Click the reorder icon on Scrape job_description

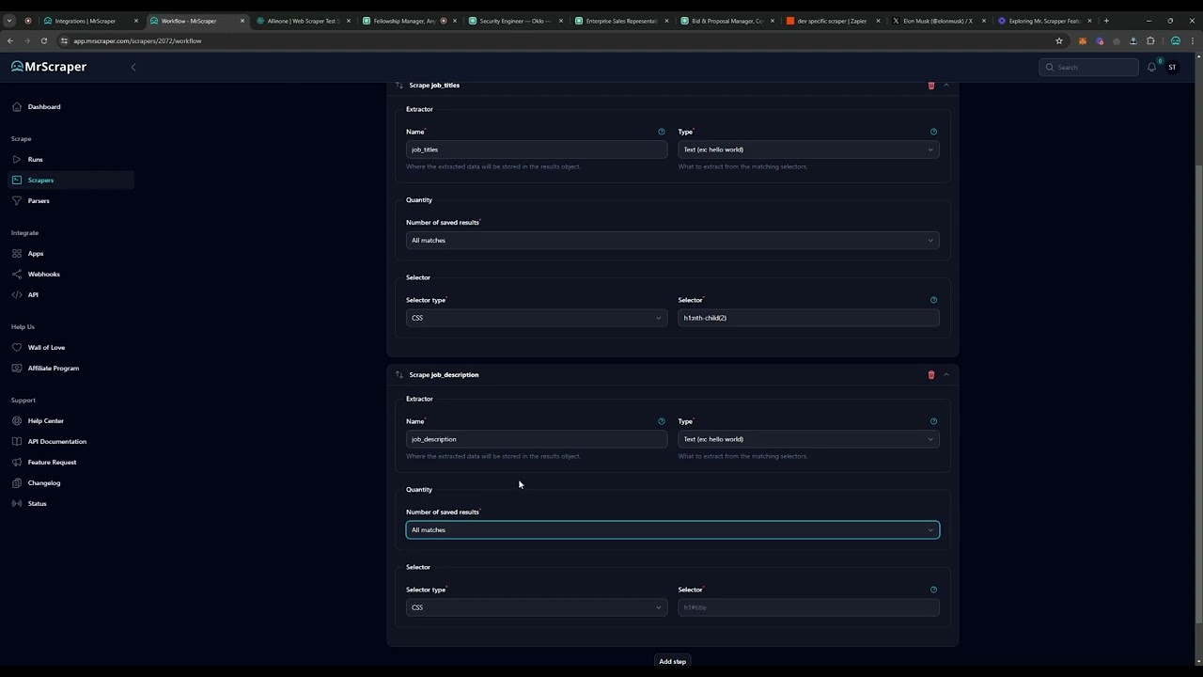click(x=399, y=375)
